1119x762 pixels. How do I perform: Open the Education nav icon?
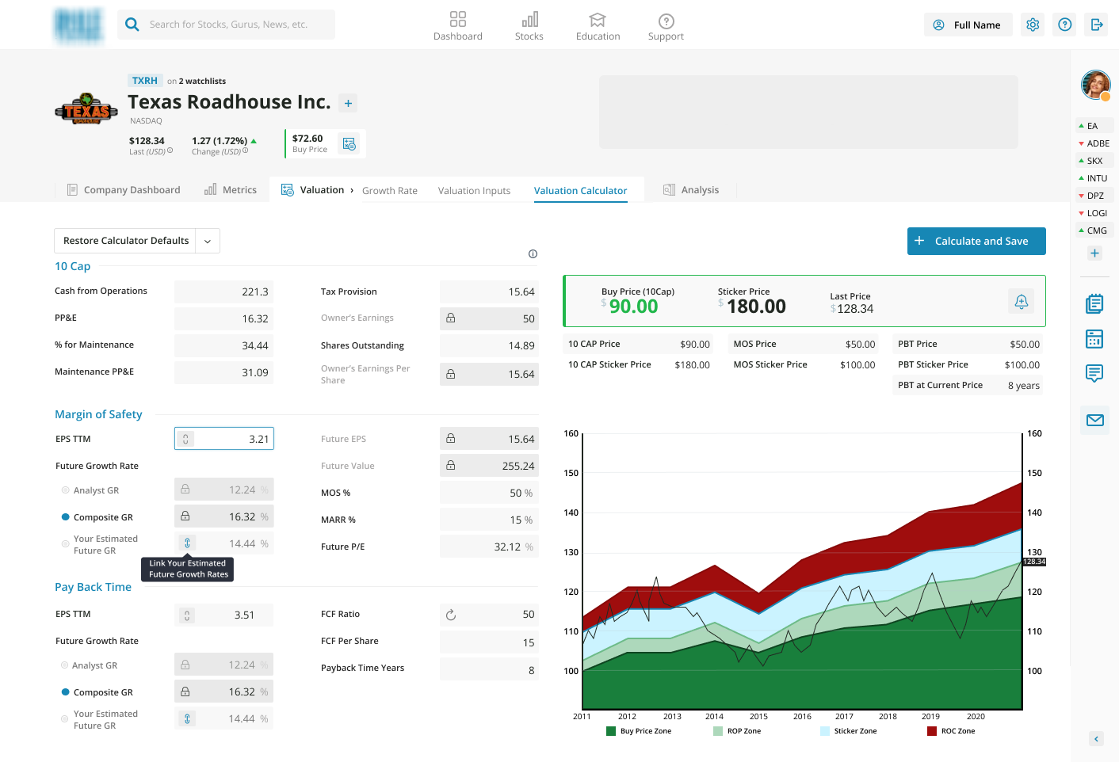[598, 19]
